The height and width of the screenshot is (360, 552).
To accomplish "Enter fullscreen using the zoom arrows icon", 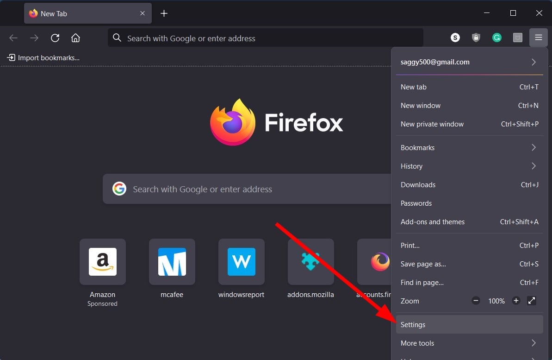I will click(x=531, y=301).
